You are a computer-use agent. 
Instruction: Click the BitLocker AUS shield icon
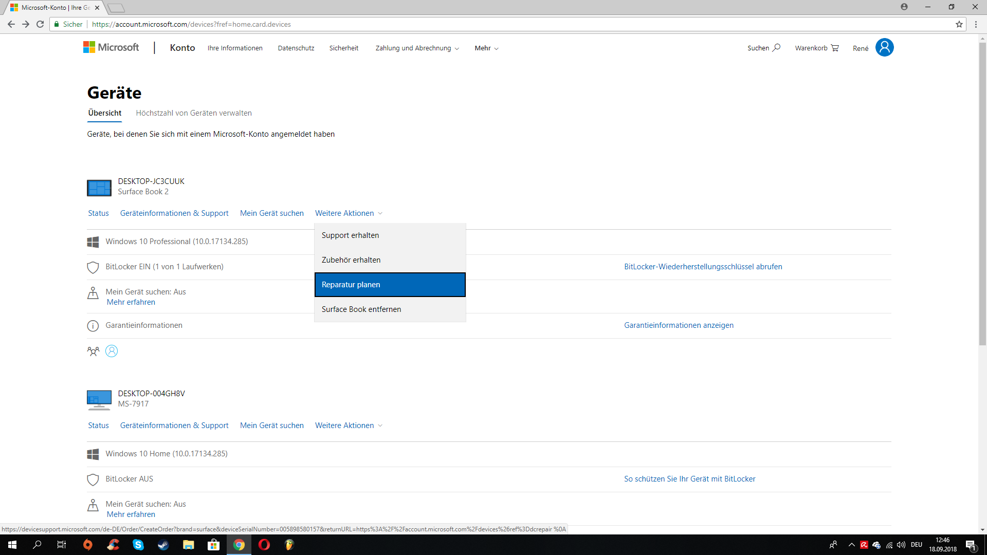[x=93, y=479]
